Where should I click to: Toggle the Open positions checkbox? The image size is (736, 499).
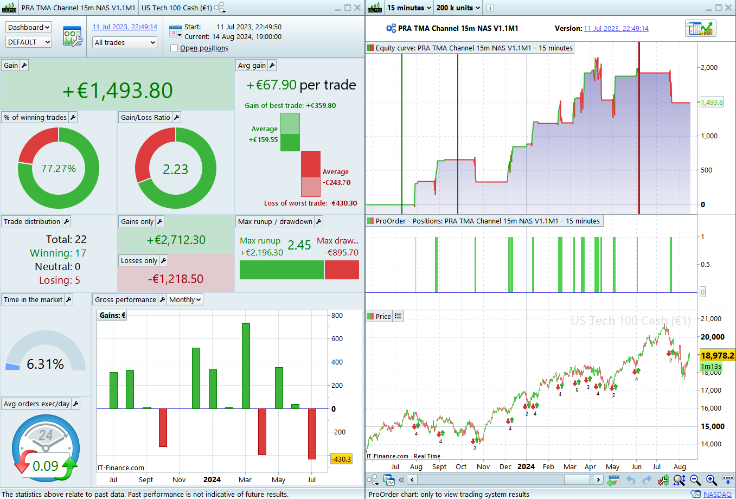point(174,48)
